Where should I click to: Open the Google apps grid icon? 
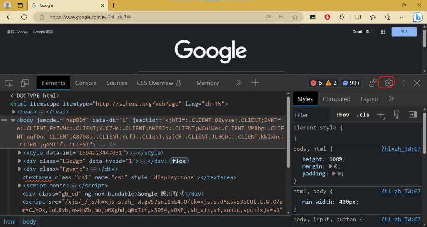383,32
